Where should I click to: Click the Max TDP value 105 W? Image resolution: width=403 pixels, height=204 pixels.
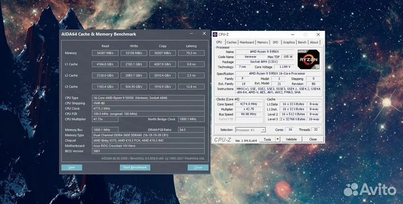pos(288,56)
